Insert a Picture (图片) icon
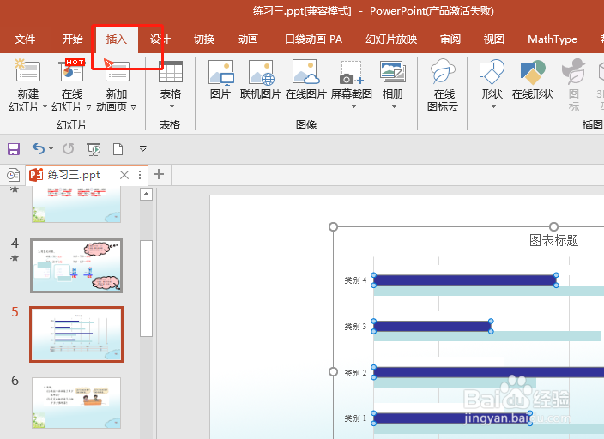The image size is (604, 439). [x=220, y=72]
